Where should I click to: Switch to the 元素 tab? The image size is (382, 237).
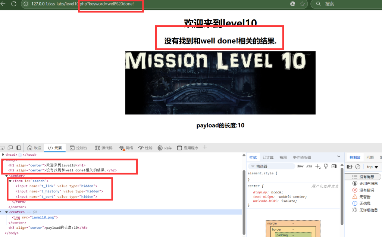pyautogui.click(x=55, y=148)
